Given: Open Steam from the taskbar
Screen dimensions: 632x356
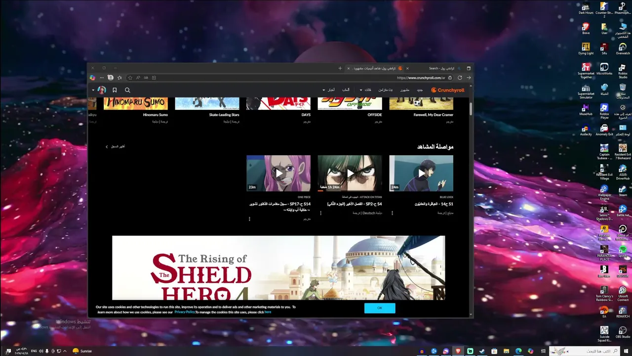Looking at the screenshot, I should 482,351.
